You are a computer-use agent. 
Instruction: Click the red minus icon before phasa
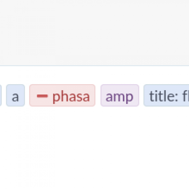click(42, 96)
